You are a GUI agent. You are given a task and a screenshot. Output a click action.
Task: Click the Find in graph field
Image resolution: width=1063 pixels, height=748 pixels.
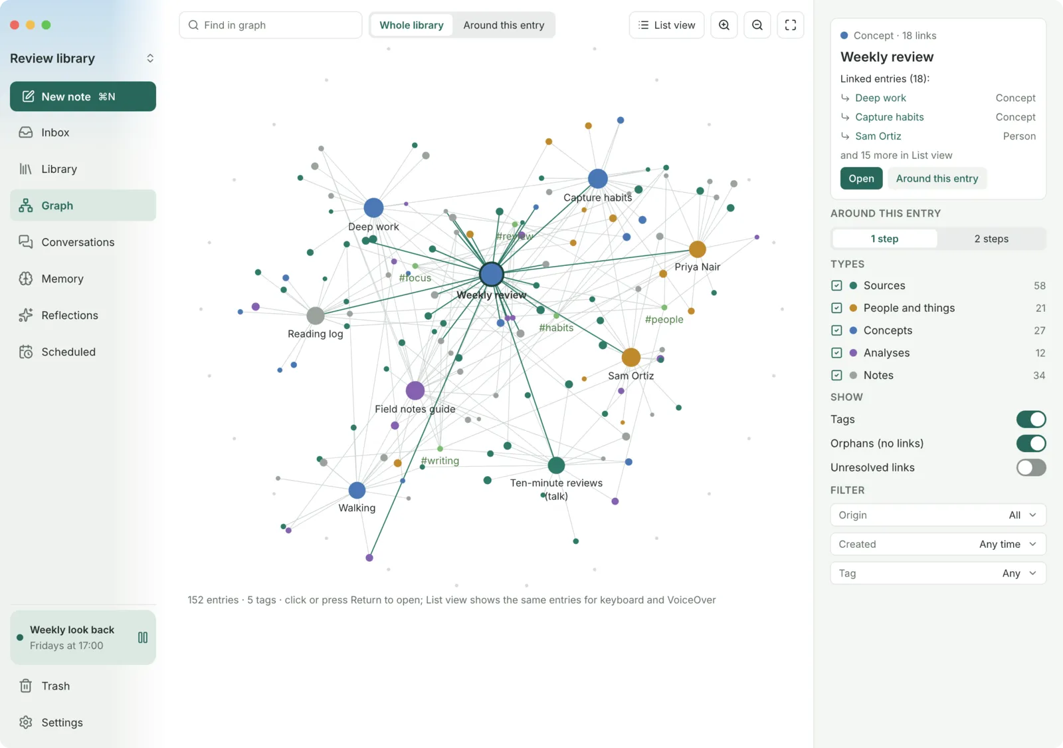pyautogui.click(x=270, y=25)
